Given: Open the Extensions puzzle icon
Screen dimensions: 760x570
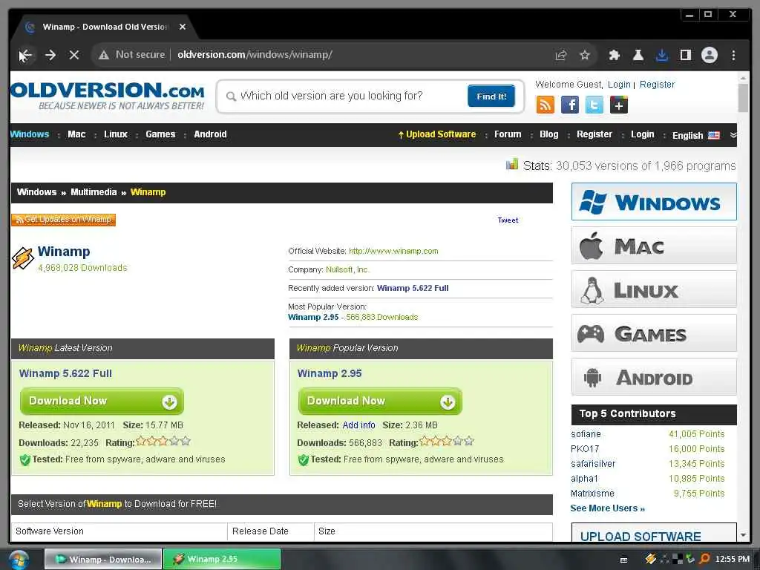Looking at the screenshot, I should pyautogui.click(x=614, y=55).
